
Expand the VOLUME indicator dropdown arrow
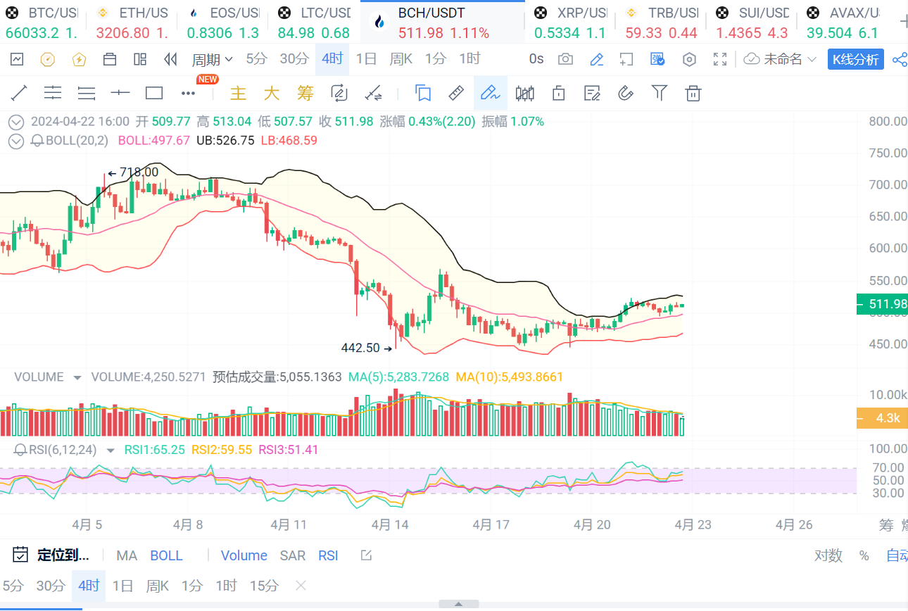[77, 377]
